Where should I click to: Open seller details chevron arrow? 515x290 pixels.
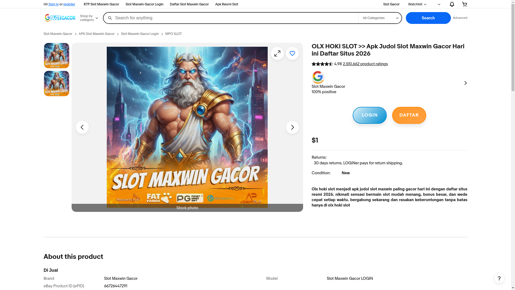tap(465, 83)
